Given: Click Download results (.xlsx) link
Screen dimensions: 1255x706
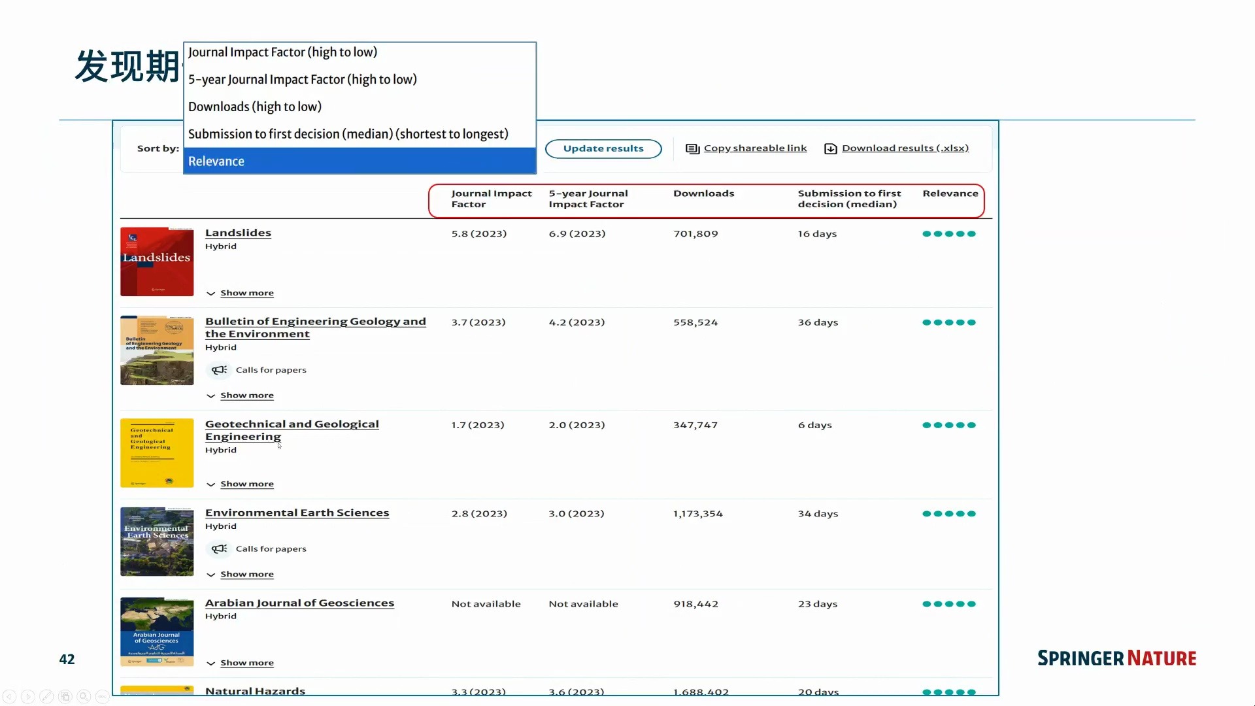Looking at the screenshot, I should 905,148.
